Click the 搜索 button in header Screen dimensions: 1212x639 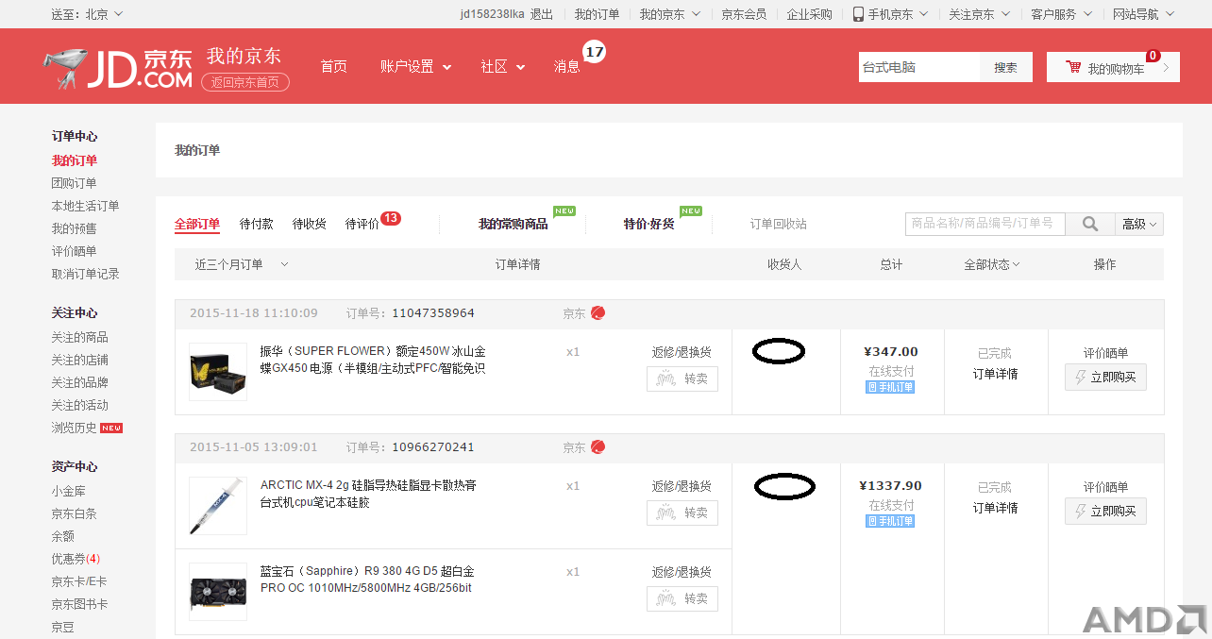click(1006, 67)
